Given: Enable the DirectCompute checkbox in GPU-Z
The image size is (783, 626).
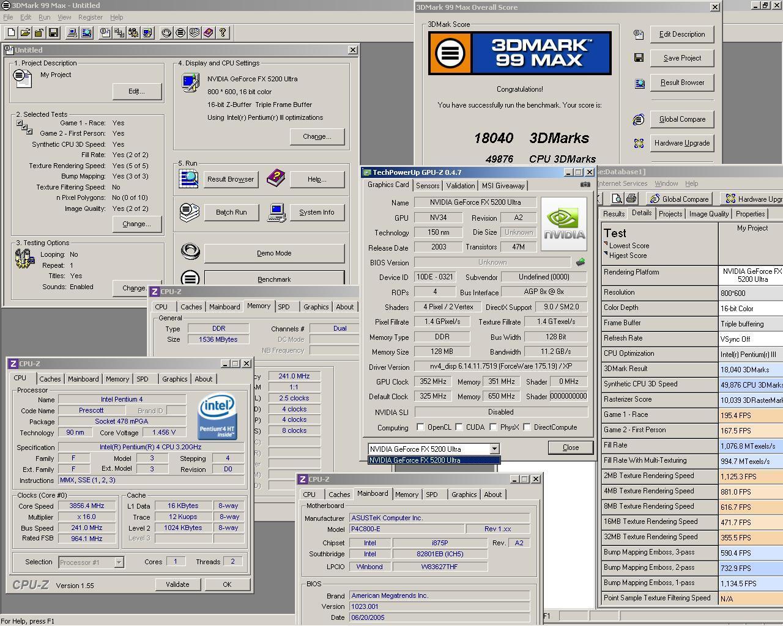Looking at the screenshot, I should coord(527,427).
